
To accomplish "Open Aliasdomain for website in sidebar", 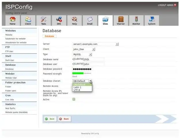I will pyautogui.click(x=16, y=43).
